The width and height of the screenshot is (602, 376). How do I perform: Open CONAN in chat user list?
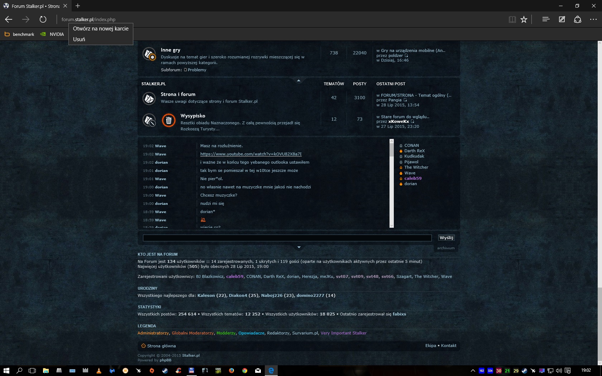[x=411, y=145]
